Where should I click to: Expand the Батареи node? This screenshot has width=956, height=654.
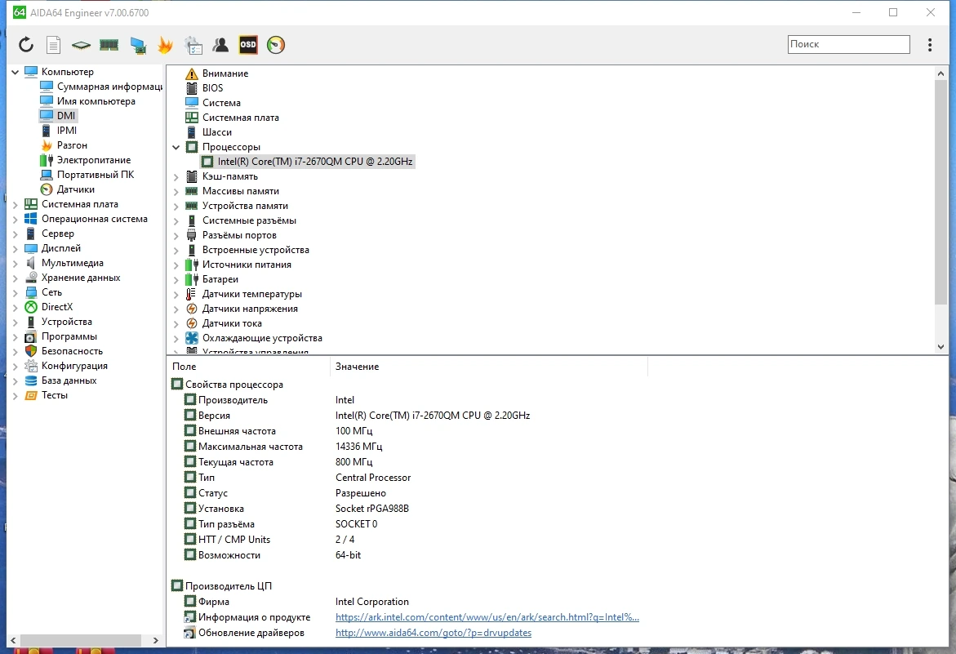pos(176,280)
